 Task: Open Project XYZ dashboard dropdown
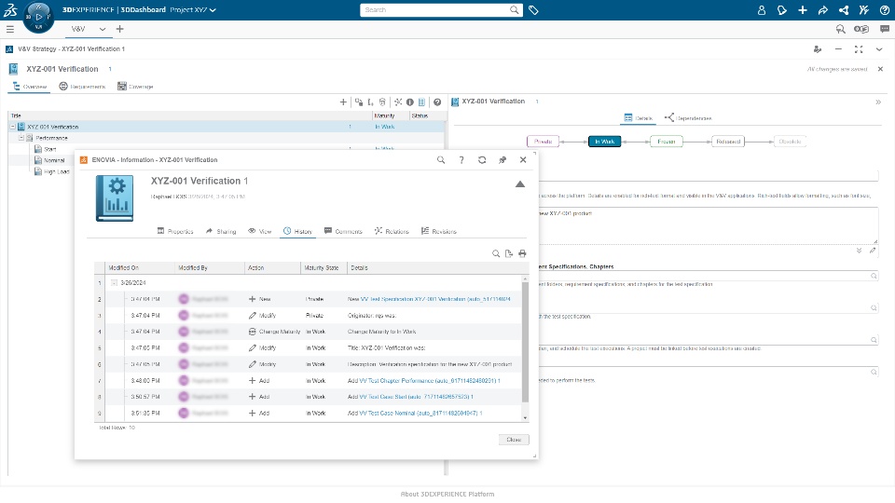point(213,10)
